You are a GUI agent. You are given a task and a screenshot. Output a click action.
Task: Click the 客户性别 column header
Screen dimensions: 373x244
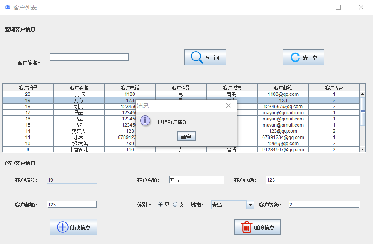click(181, 87)
